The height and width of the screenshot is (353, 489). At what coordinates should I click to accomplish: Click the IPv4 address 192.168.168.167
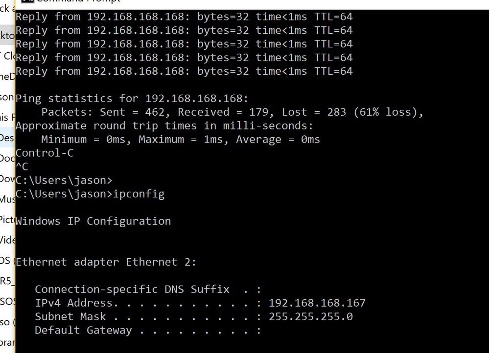(317, 303)
